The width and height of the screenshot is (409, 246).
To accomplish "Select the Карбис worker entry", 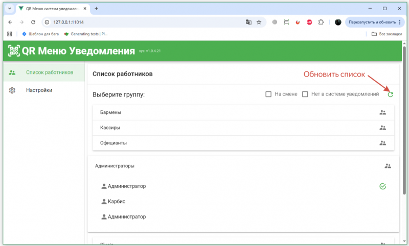I will pyautogui.click(x=117, y=202).
